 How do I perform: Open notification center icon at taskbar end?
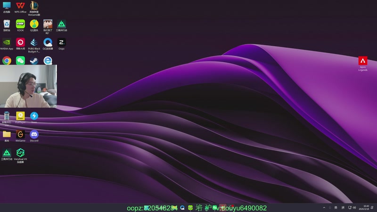coord(372,208)
